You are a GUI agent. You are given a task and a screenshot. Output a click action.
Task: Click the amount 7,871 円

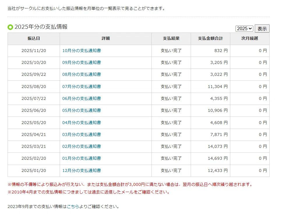[219, 134]
